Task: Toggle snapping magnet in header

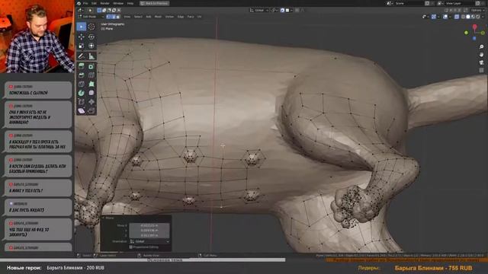Action: 282,10
